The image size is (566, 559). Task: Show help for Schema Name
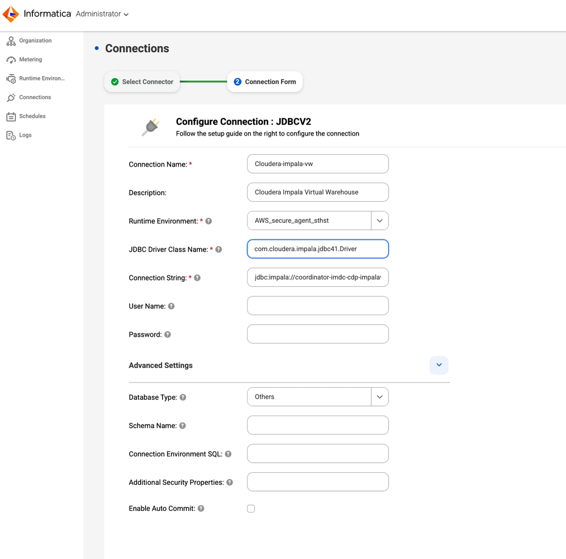click(182, 426)
